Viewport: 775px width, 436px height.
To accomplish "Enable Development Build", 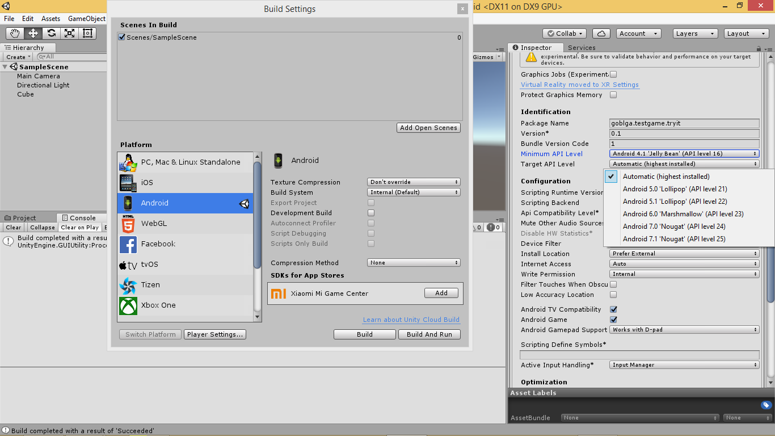I will (371, 213).
